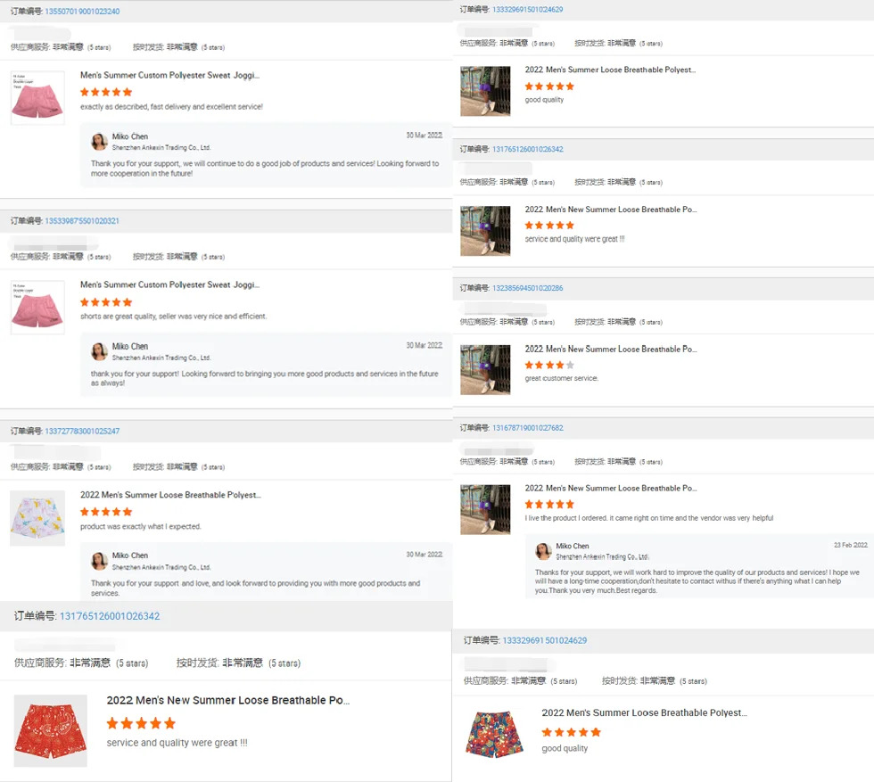Viewport: 874px width, 782px height.
Task: Click the pink shorts thumbnail in first review
Action: [x=37, y=97]
